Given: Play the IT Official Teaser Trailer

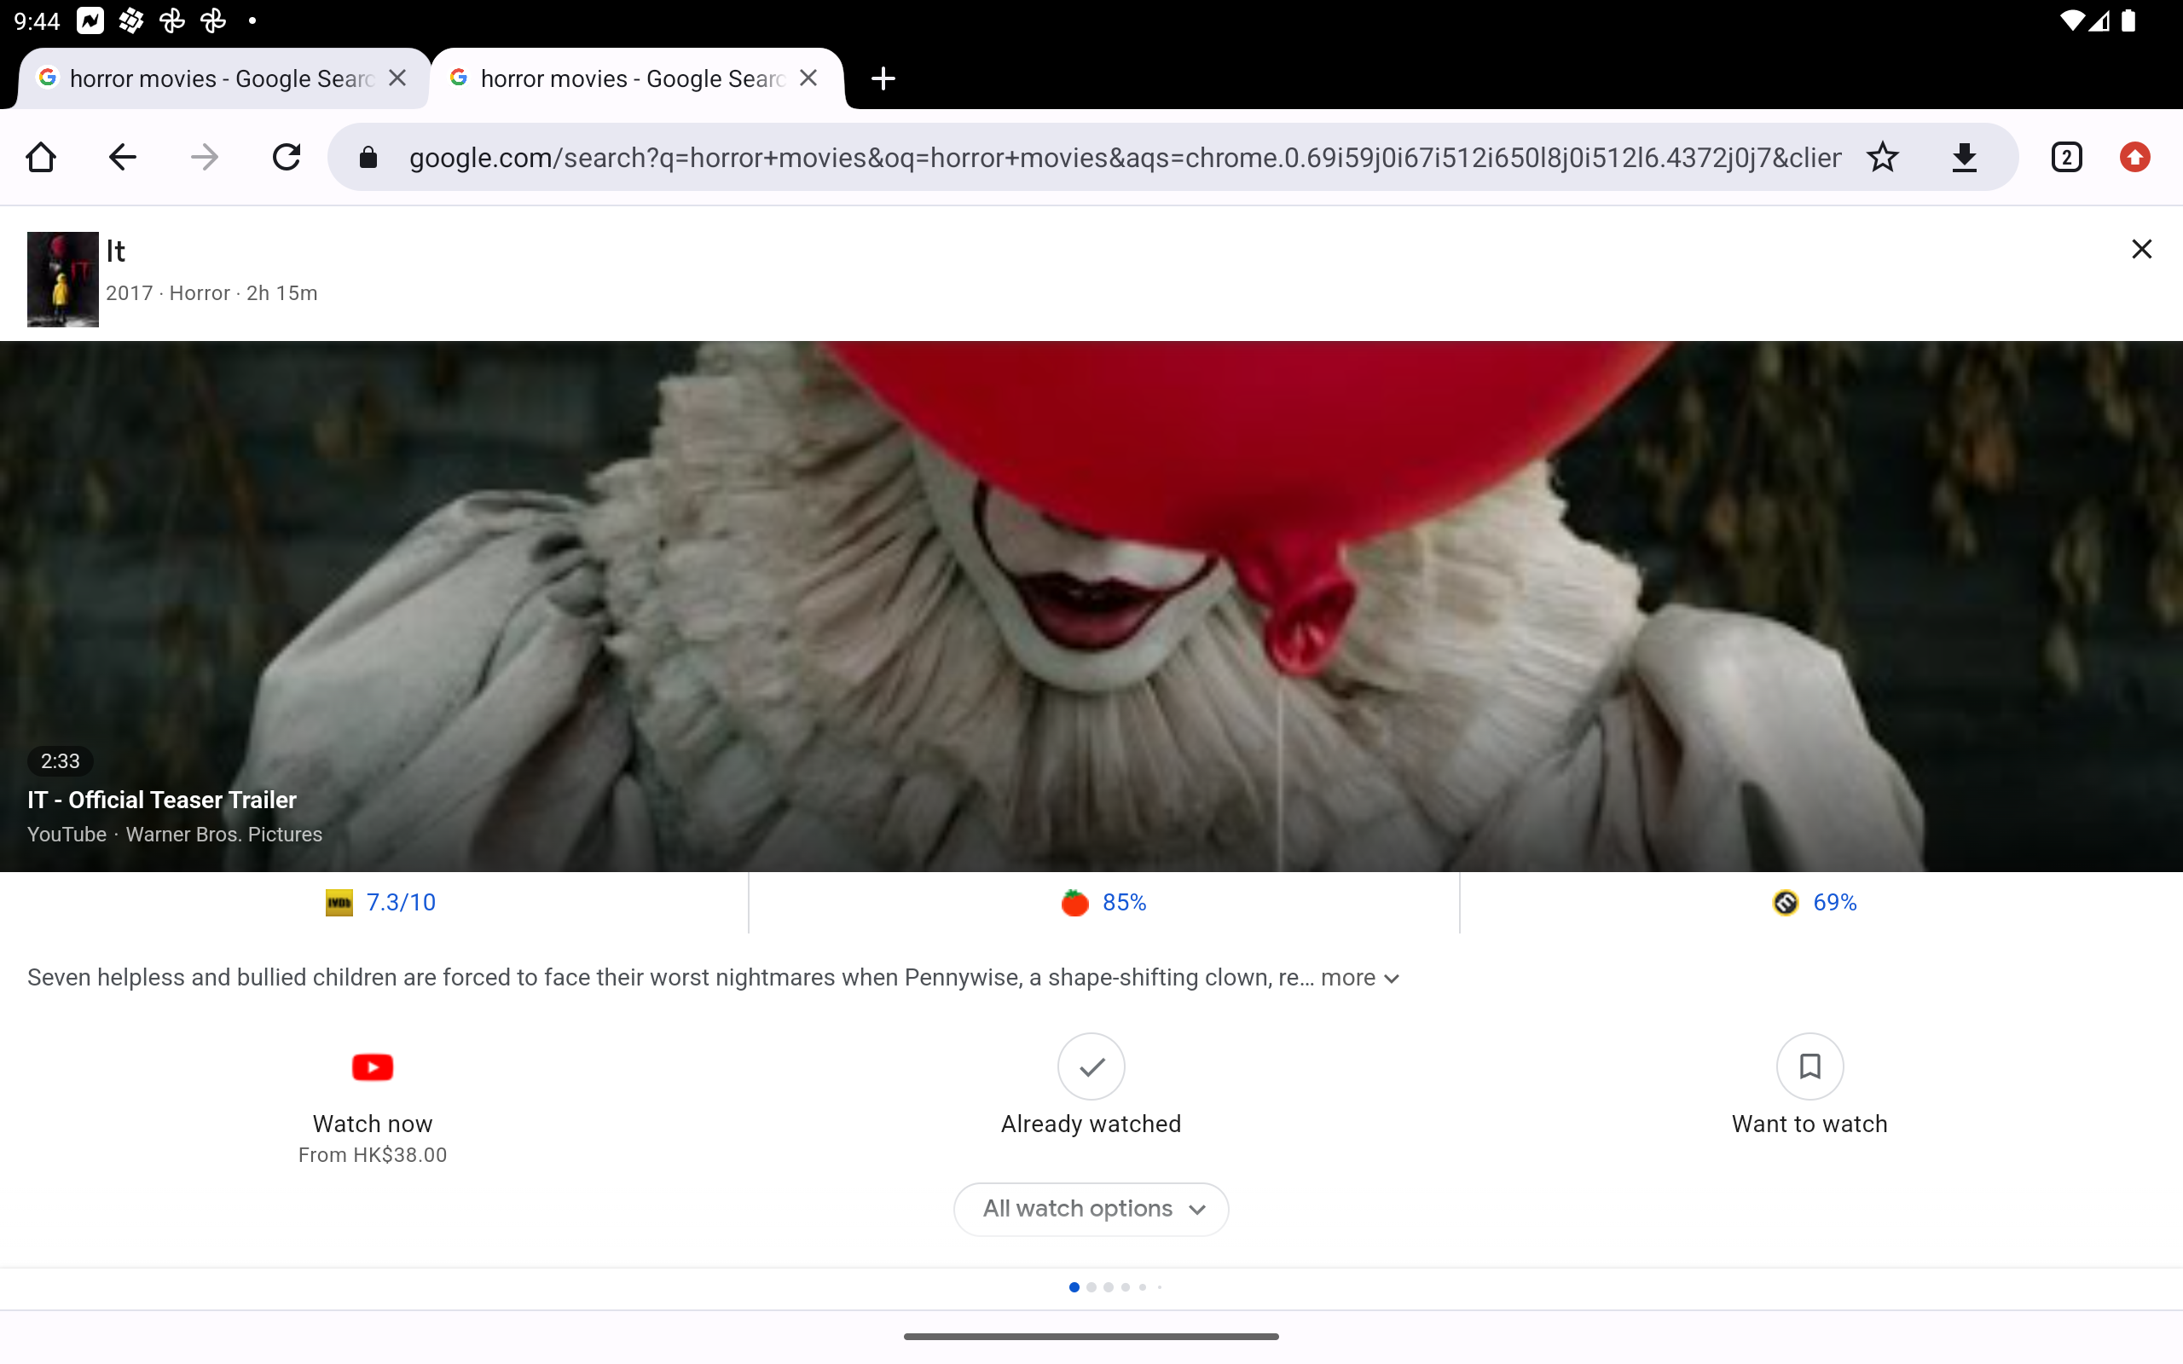Looking at the screenshot, I should 1091,606.
